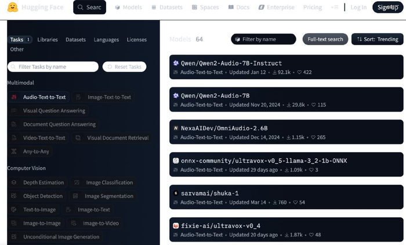Screen dimensions: 406x245
Task: Switch to the Licenses filter tab
Action: pyautogui.click(x=137, y=39)
